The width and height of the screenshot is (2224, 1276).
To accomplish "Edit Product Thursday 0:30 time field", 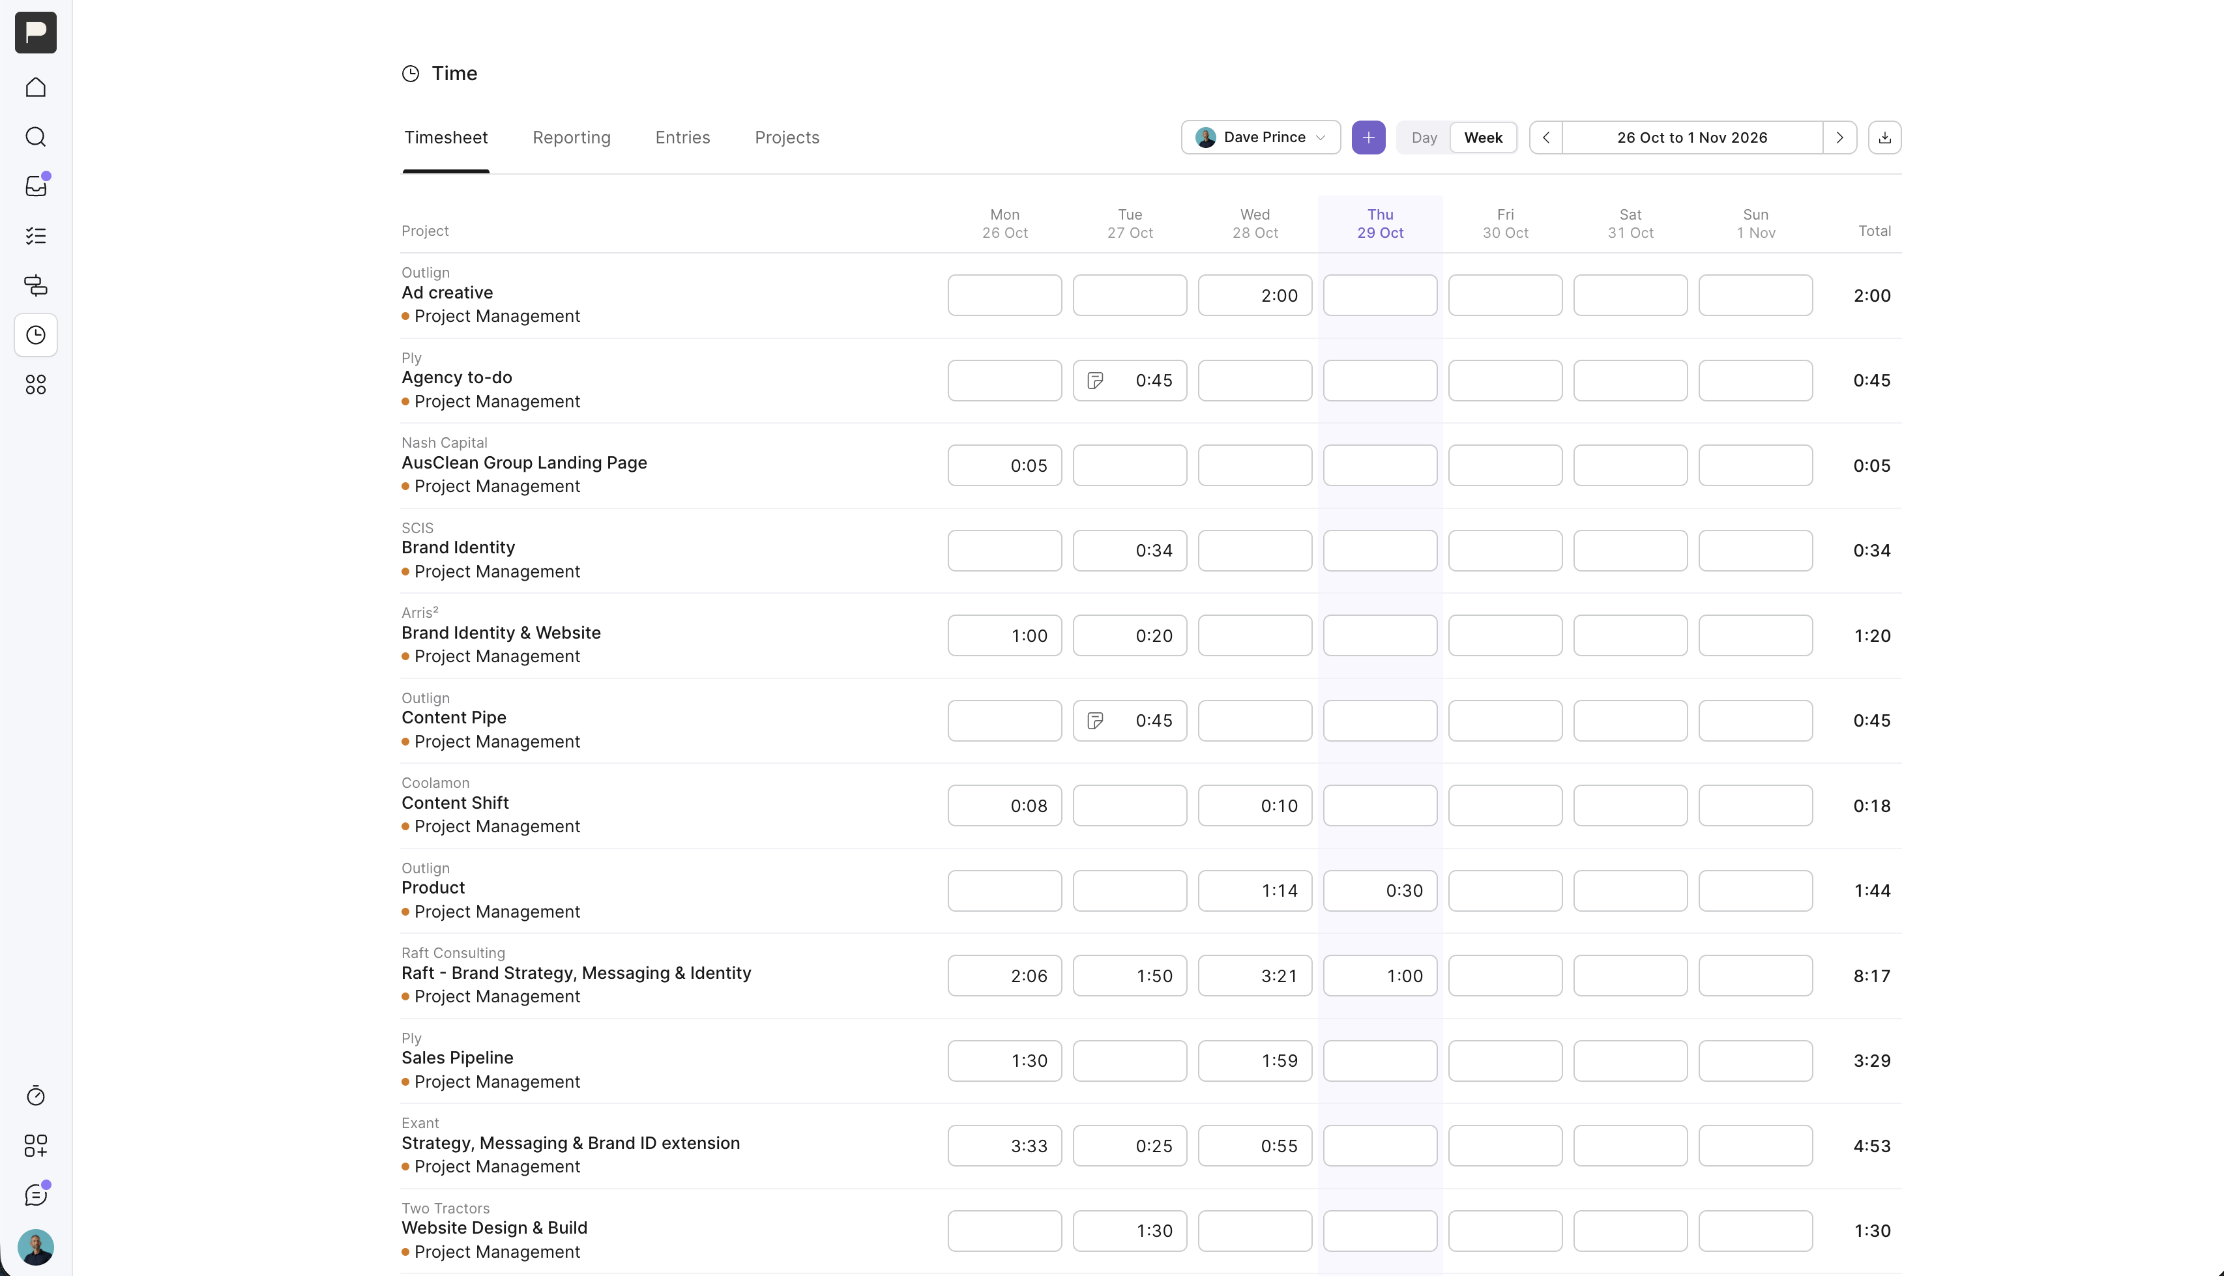I will (x=1380, y=890).
